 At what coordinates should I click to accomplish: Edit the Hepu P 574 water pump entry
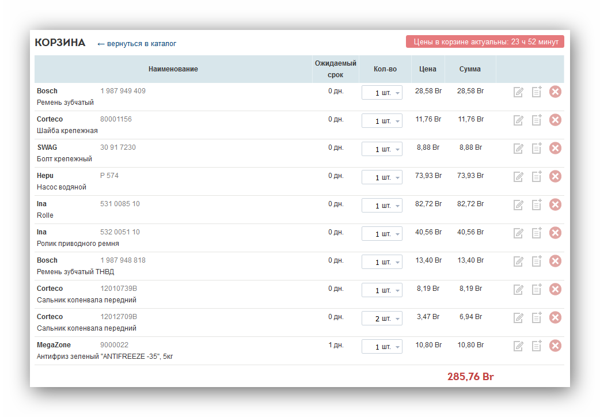coord(518,176)
